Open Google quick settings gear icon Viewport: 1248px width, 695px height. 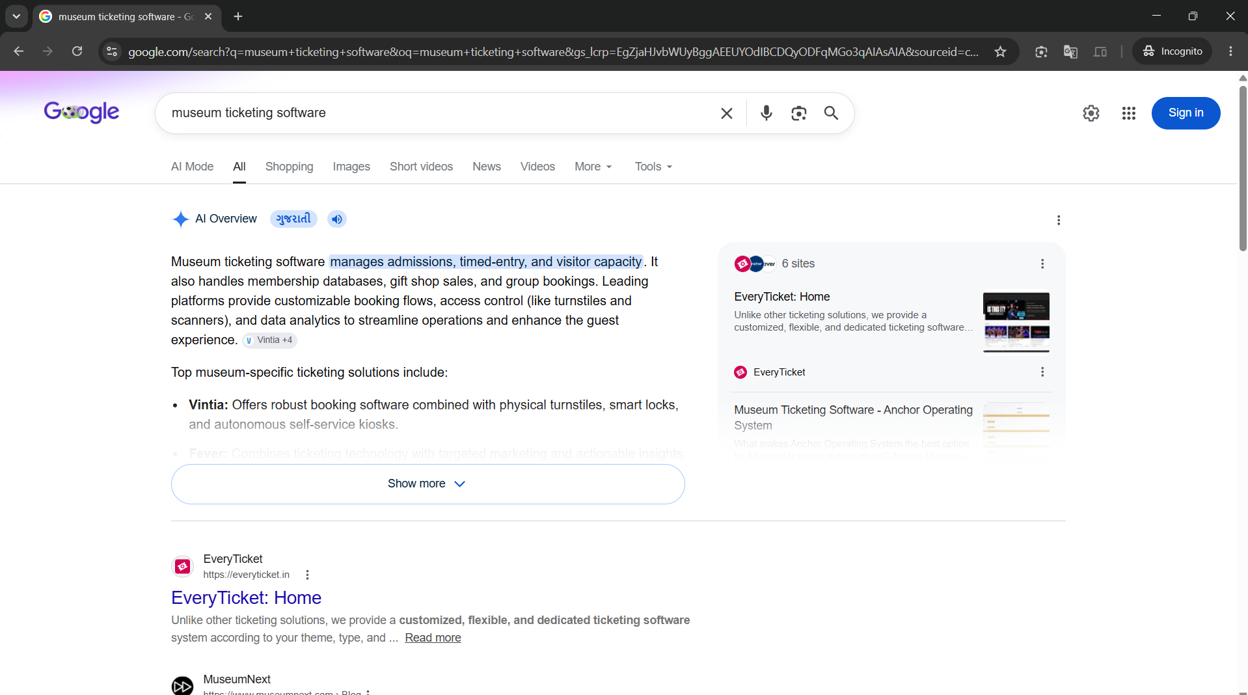[x=1091, y=113]
